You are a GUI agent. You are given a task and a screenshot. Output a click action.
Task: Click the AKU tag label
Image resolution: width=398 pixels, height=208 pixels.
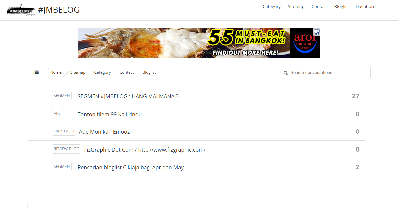click(x=57, y=114)
